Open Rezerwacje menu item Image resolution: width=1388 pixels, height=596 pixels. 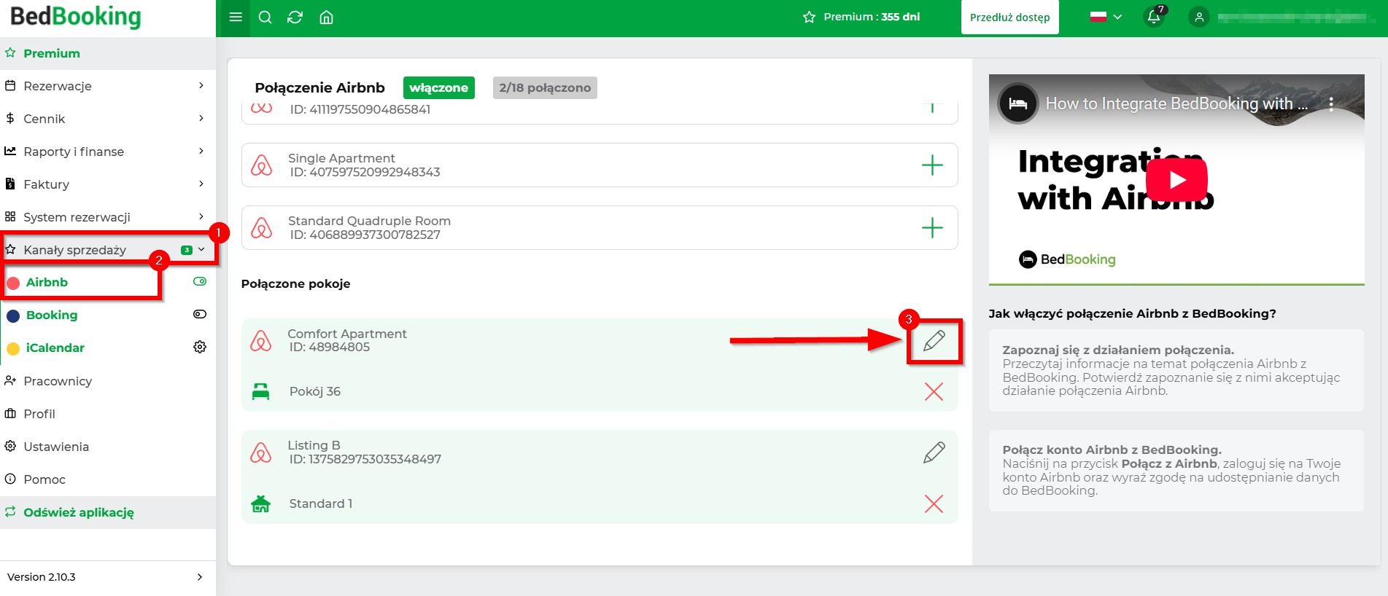tap(108, 86)
